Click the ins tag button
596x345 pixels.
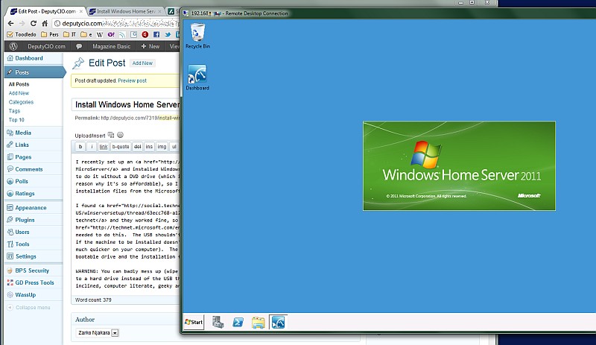coord(149,147)
